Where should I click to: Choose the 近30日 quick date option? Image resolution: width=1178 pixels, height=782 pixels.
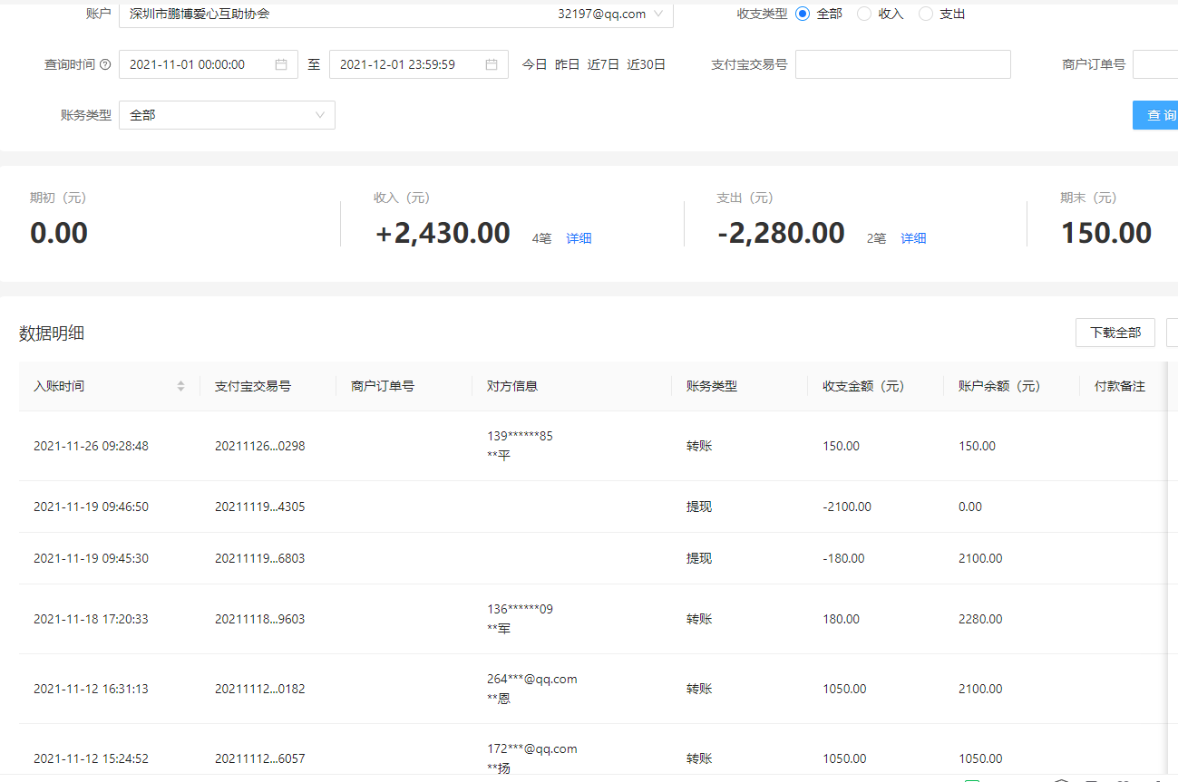click(x=646, y=64)
